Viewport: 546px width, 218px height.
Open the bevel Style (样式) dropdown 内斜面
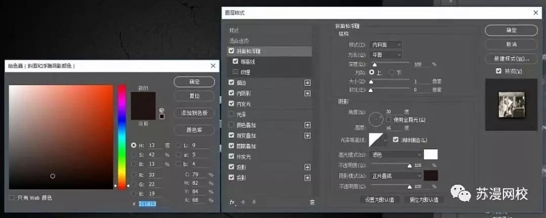pyautogui.click(x=386, y=44)
